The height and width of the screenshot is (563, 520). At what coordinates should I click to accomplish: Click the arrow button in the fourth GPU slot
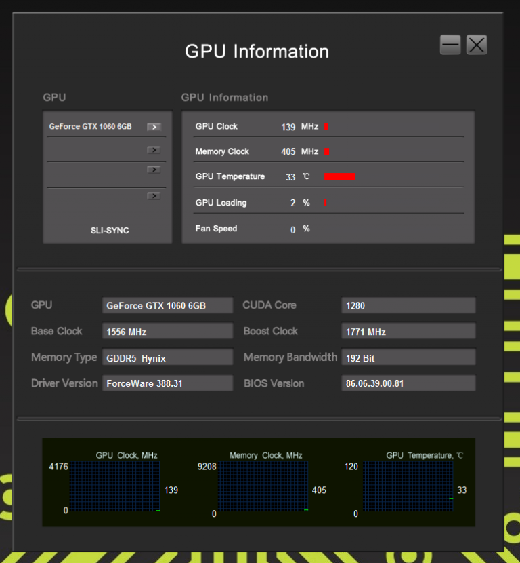(154, 196)
